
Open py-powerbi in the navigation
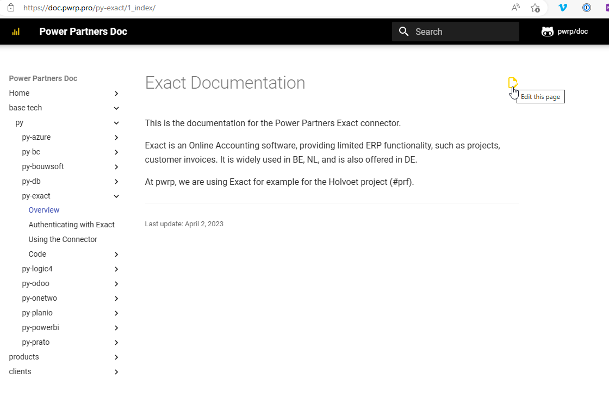40,328
